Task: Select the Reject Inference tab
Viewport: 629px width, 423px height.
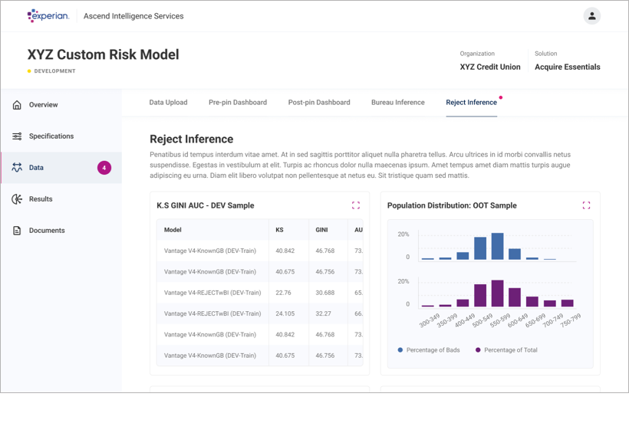Action: [471, 103]
